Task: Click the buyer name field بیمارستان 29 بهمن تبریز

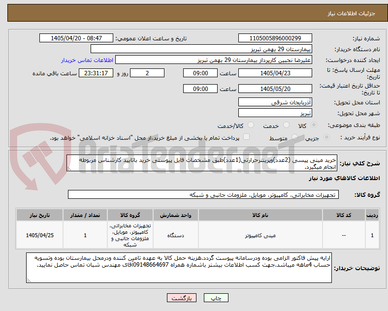Action: point(201,49)
